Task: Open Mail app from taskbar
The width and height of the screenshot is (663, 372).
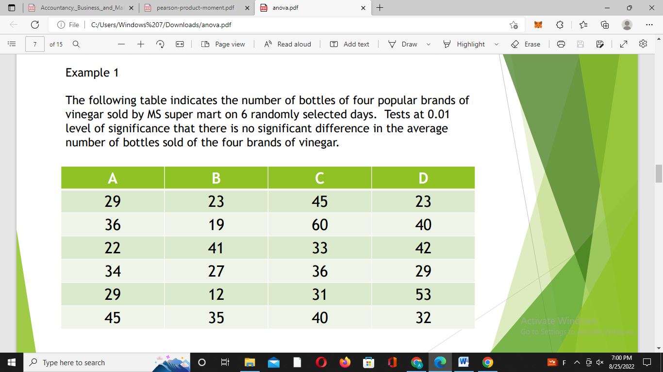Action: pyautogui.click(x=273, y=362)
